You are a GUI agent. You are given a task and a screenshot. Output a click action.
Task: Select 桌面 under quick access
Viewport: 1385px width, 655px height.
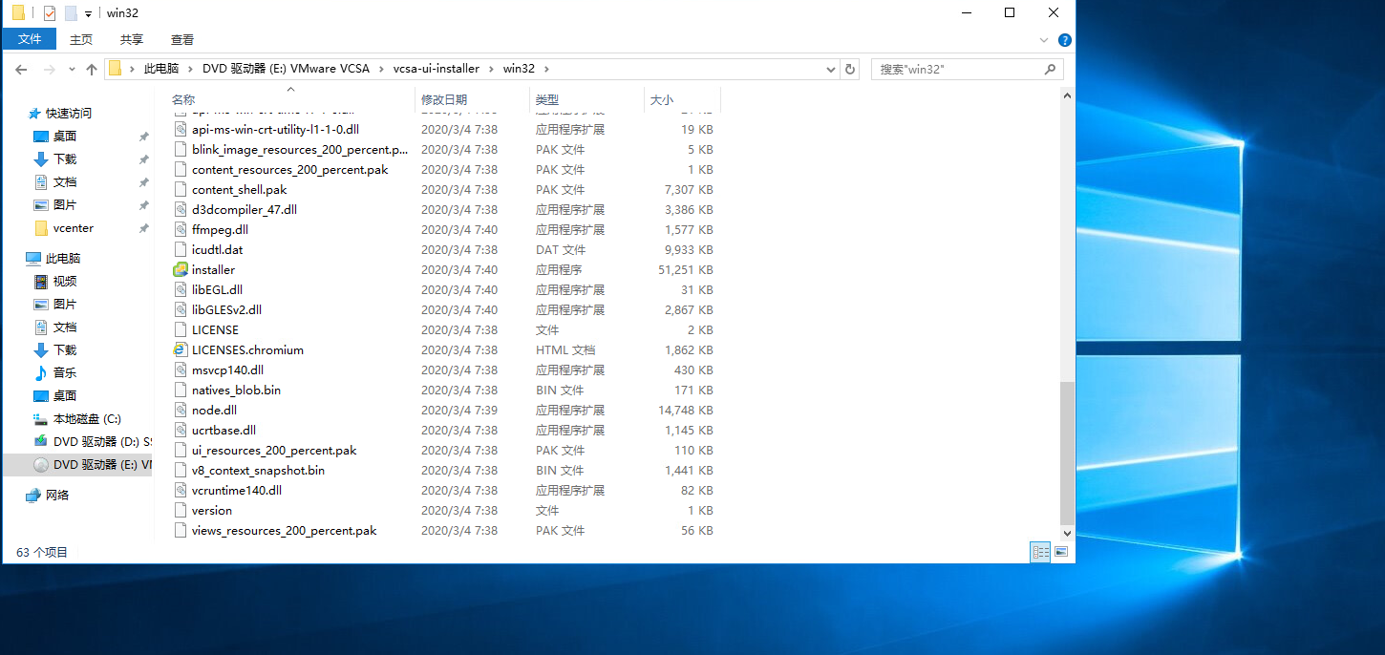click(x=65, y=136)
